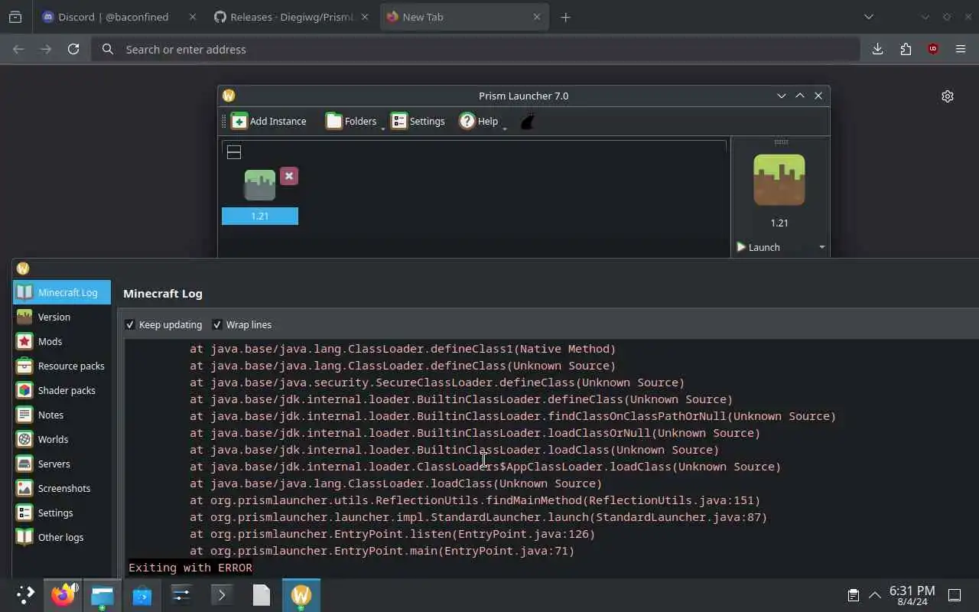The height and width of the screenshot is (612, 979).
Task: Click the ReflectionUtils.findMainMethod log line
Action: pos(475,500)
